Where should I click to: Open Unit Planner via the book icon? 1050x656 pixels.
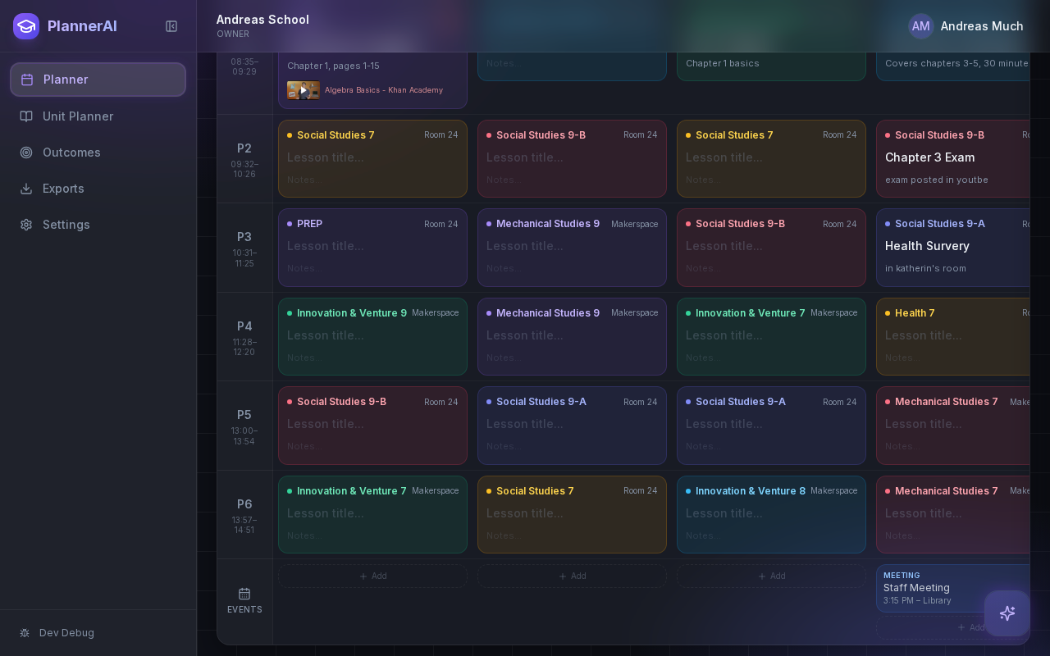(x=27, y=116)
